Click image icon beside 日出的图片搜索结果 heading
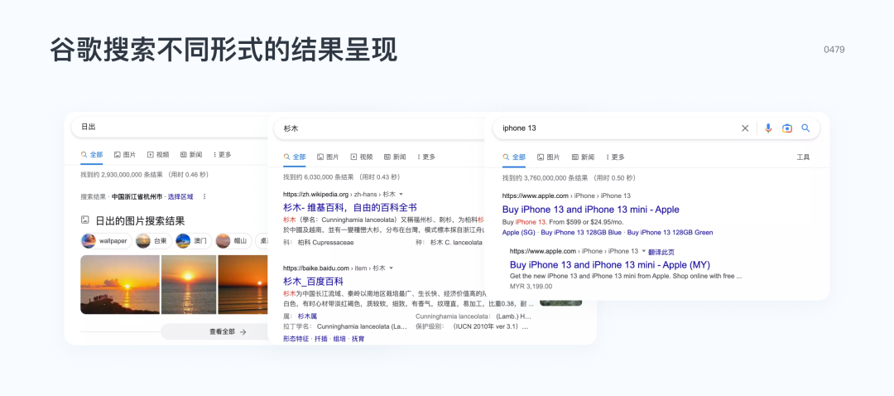894x396 pixels. 85,220
